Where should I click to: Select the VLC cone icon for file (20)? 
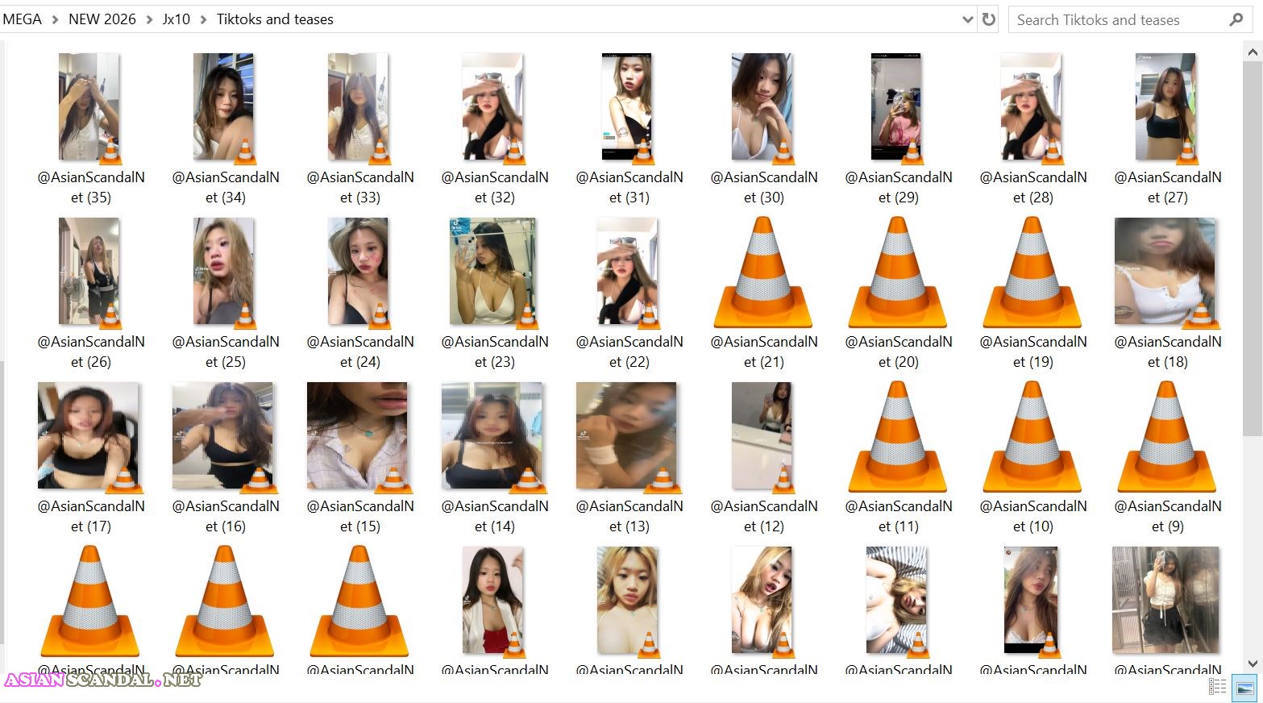tap(897, 272)
